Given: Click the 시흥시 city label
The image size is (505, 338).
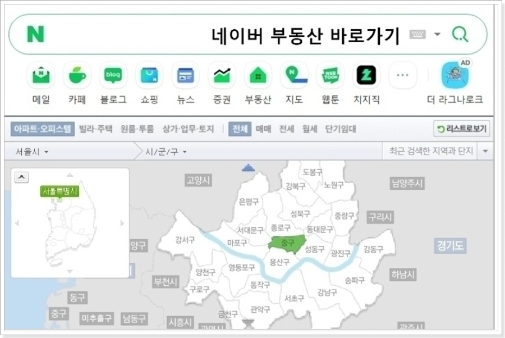Looking at the screenshot, I should pyautogui.click(x=180, y=322).
